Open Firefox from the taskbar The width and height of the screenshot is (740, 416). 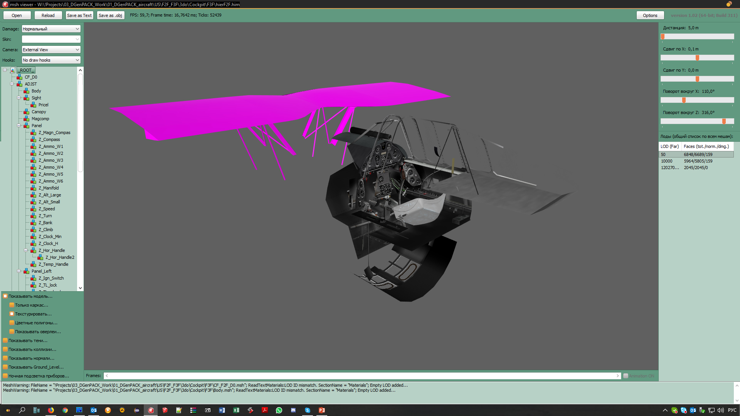point(51,410)
